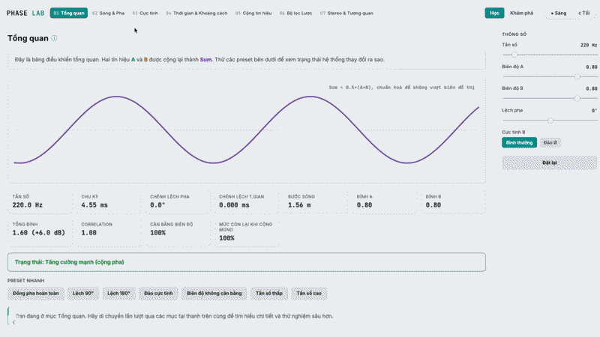The height and width of the screenshot is (337, 600).
Task: Select Học mode
Action: click(x=494, y=13)
